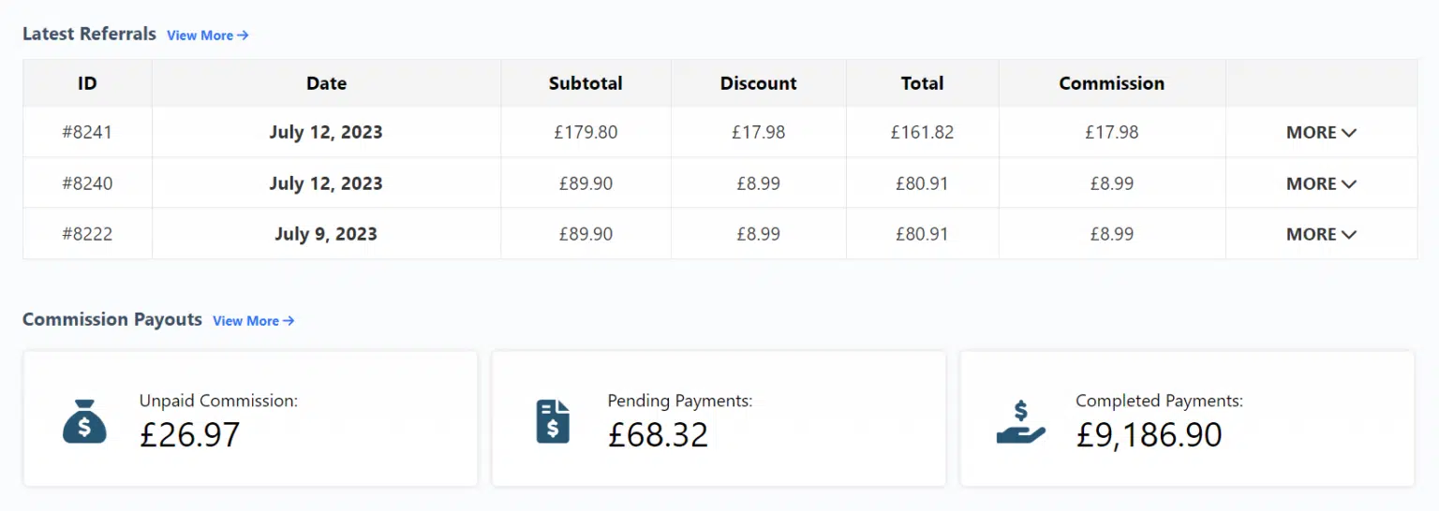Click the ID column header
Image resolution: width=1439 pixels, height=511 pixels.
87,83
